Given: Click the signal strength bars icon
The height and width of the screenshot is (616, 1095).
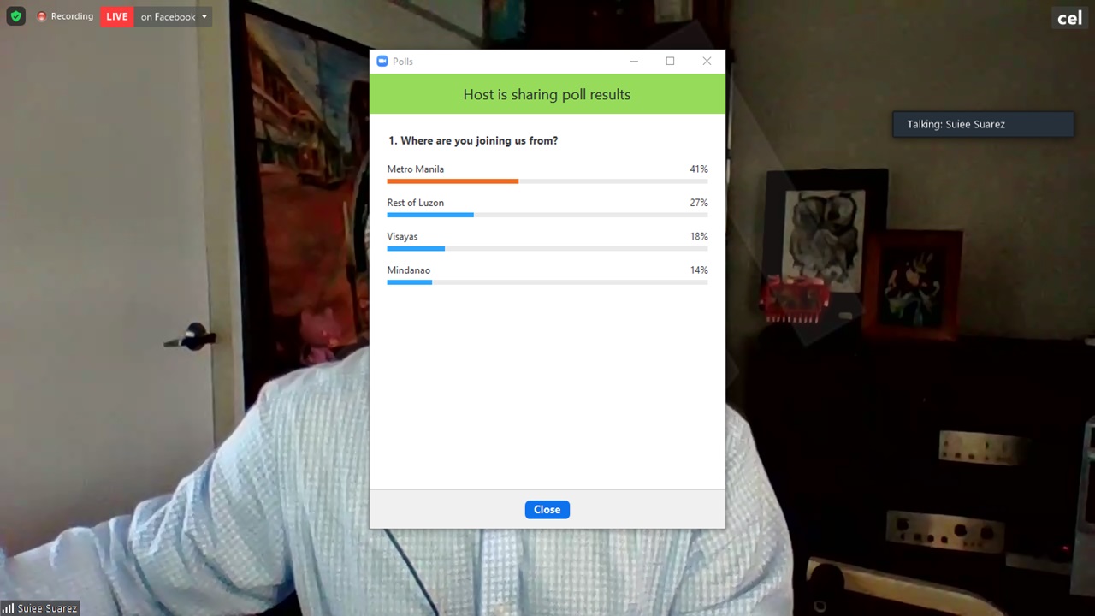Looking at the screenshot, I should (9, 608).
